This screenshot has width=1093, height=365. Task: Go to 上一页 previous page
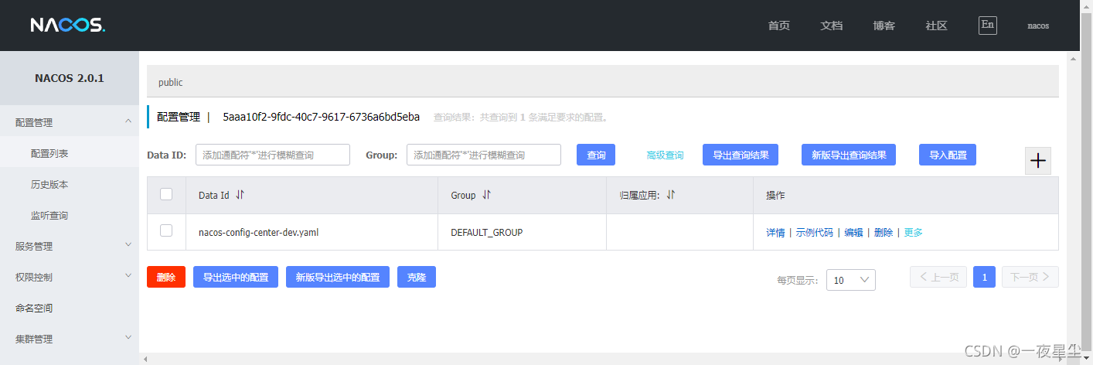938,277
